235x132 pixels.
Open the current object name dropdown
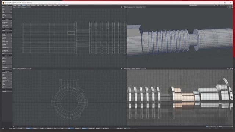[x=202, y=5]
